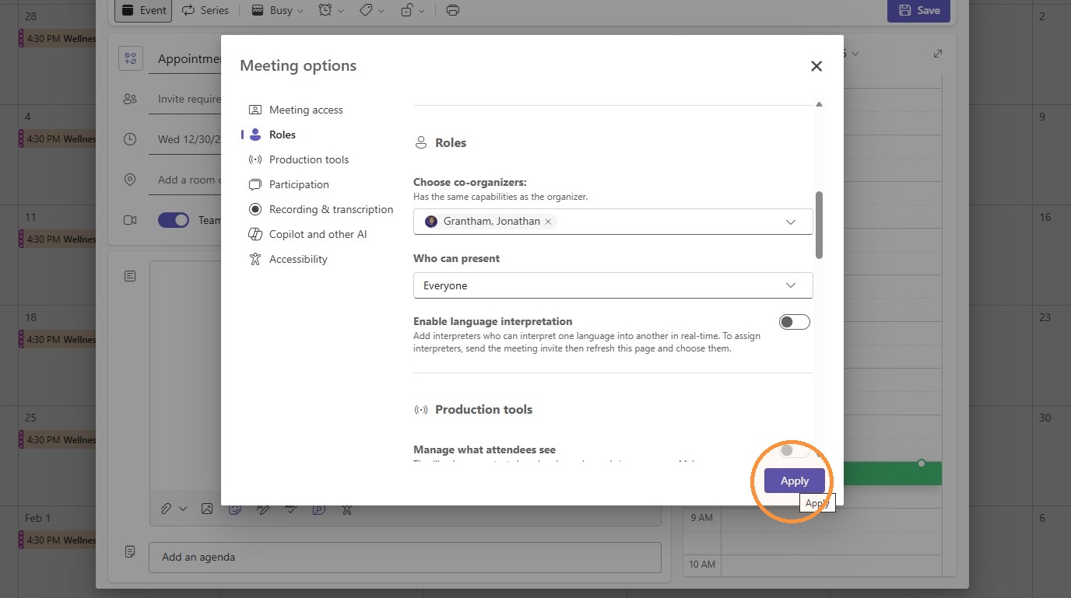Expand the schedule pane with the diagonal arrow icon
The height and width of the screenshot is (598, 1071).
(x=938, y=54)
